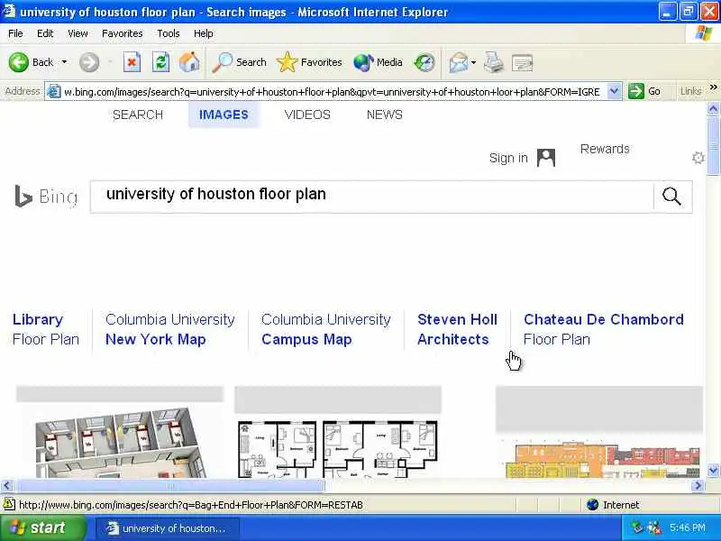Open the View menu
Screen dimensions: 721x541
pos(78,33)
